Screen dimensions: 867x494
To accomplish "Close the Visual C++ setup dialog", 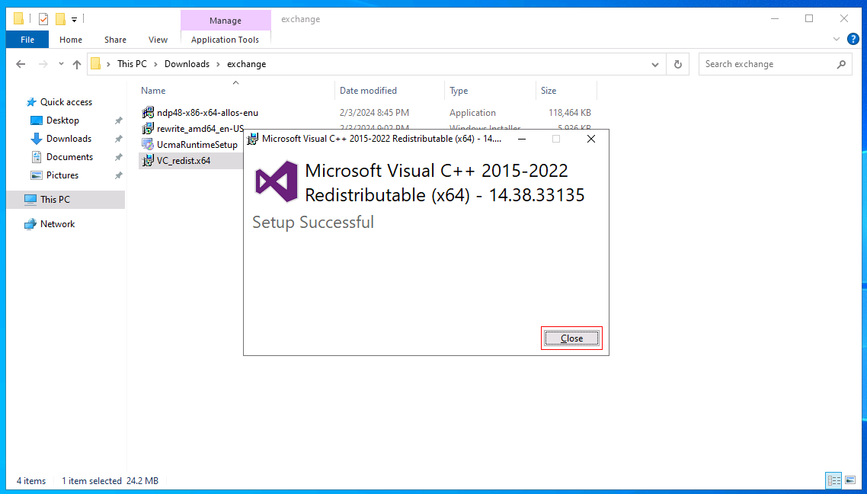I will (x=571, y=338).
